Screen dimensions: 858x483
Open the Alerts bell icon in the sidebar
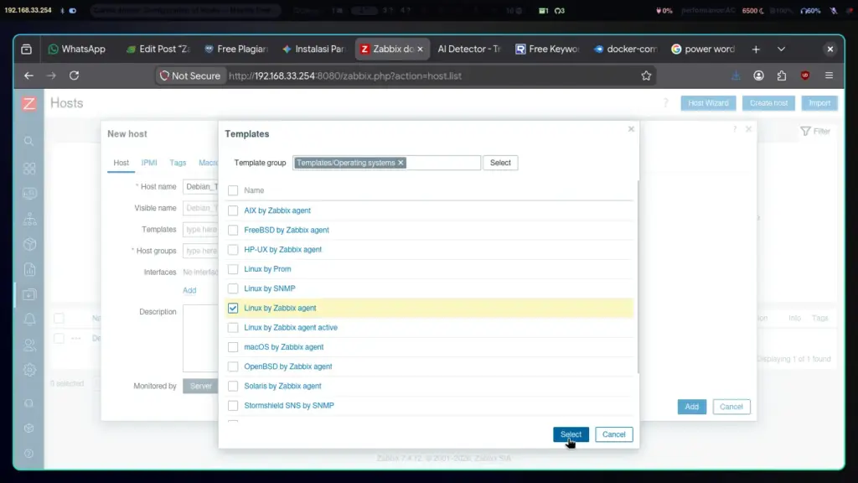click(x=29, y=319)
